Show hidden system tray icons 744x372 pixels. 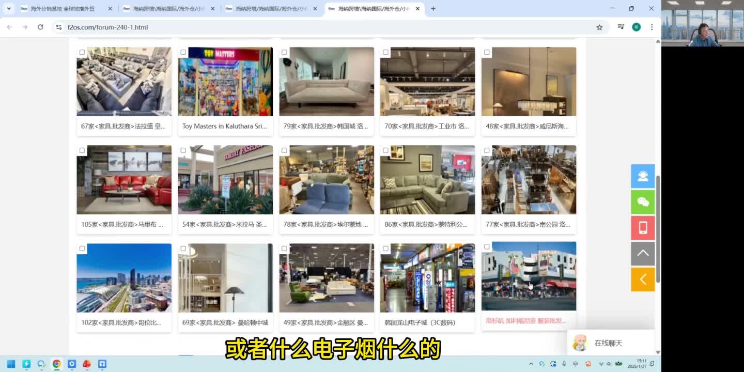click(531, 364)
